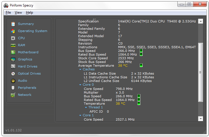The image size is (209, 137).
Task: Click the Stock Bus Speed 266 MHz value
Action: (125, 62)
